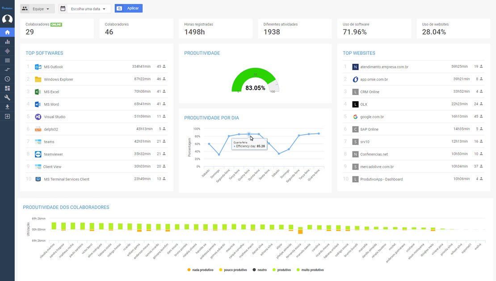Click the Visual Studio app icon

click(x=38, y=117)
